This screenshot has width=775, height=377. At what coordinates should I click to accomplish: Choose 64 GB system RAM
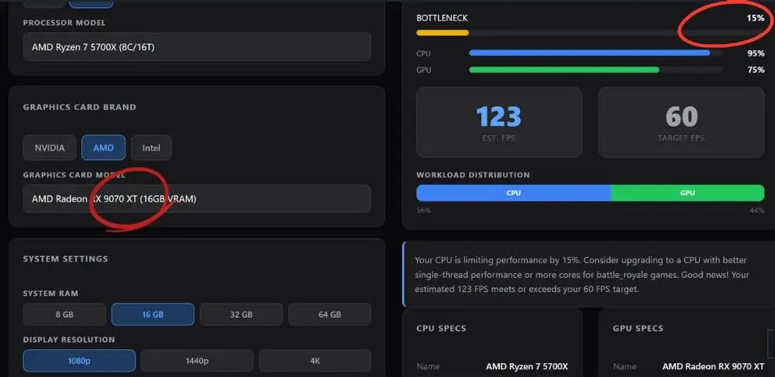(x=329, y=314)
